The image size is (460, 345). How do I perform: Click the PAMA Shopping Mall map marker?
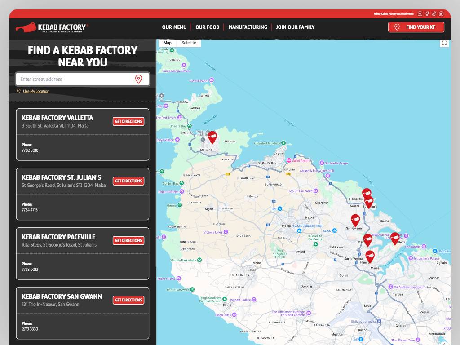(299, 230)
